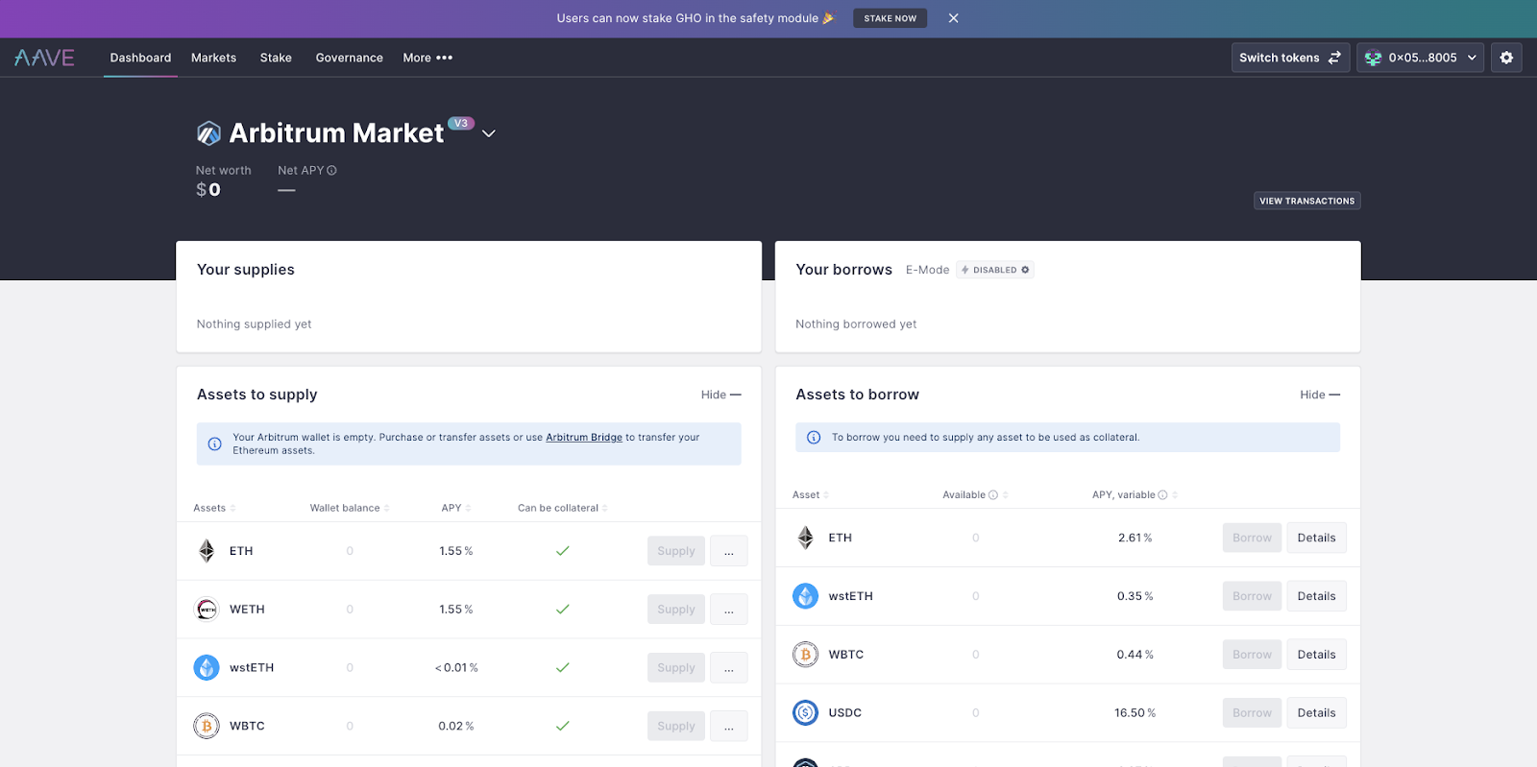Image resolution: width=1537 pixels, height=767 pixels.
Task: Open the AAVE logo home link
Action: click(x=44, y=58)
